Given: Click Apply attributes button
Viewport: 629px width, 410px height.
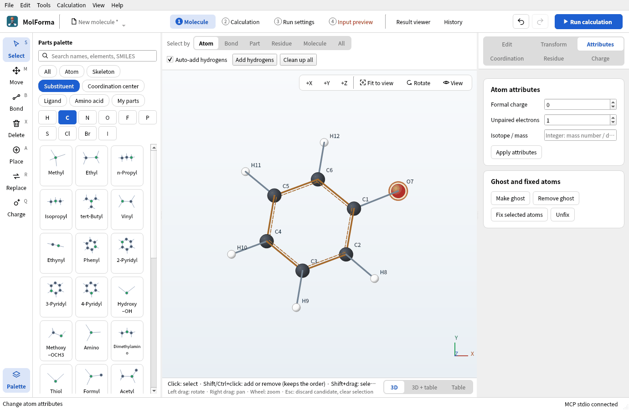Looking at the screenshot, I should point(516,152).
